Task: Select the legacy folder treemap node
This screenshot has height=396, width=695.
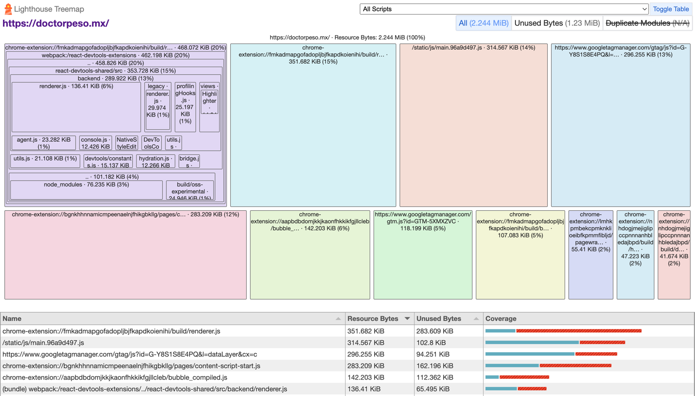Action: (x=158, y=107)
